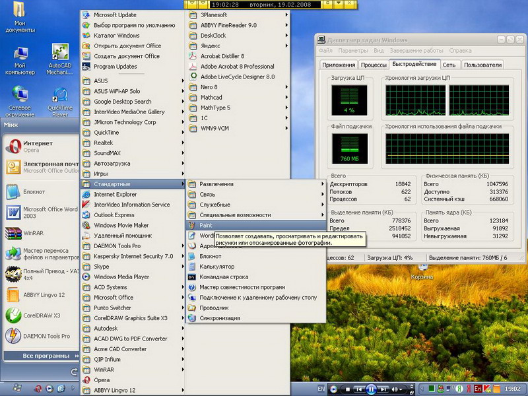528x396 pixels.
Task: Click the Windows Start button
Action: pos(17,388)
